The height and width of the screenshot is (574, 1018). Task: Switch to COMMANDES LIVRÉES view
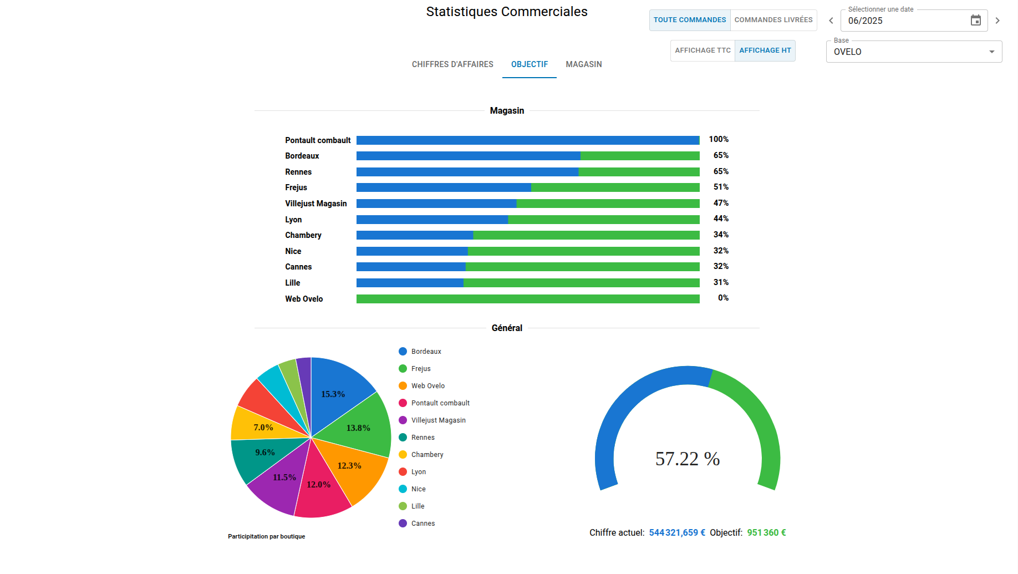(773, 20)
